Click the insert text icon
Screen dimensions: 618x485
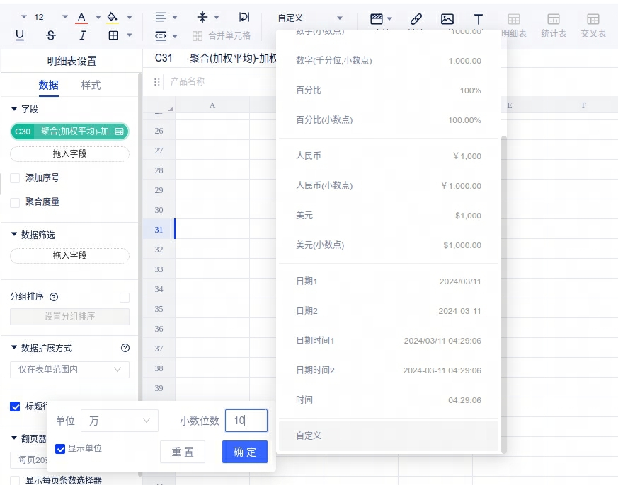click(479, 19)
